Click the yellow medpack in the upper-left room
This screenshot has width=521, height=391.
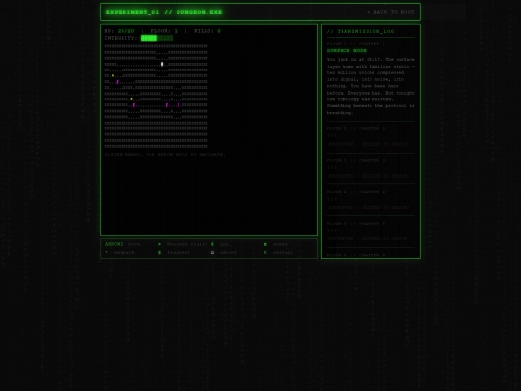[x=113, y=76]
